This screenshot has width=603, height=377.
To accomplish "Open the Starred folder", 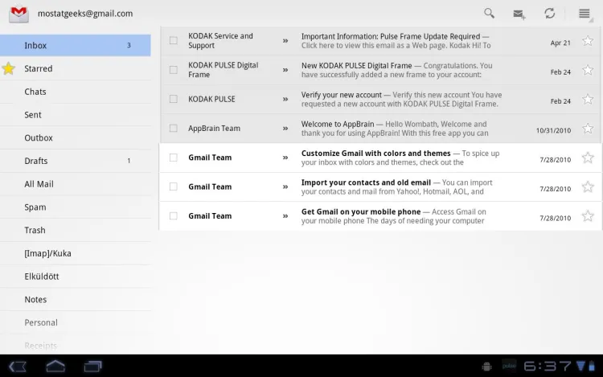I will coord(39,69).
